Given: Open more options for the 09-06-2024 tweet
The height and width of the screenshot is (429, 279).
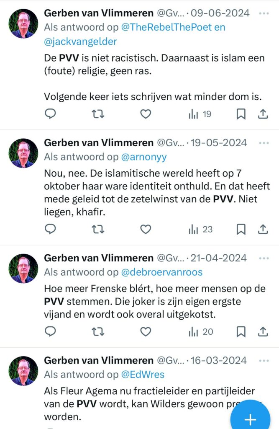Looking at the screenshot, I should 264,13.
